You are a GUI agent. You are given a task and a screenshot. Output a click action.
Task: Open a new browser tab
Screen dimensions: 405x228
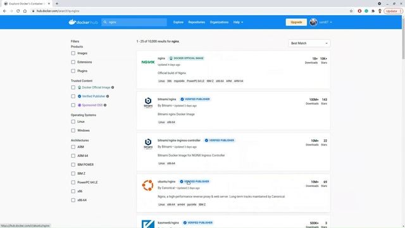57,4
